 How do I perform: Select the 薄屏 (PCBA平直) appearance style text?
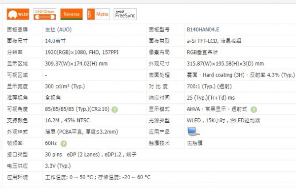click(x=81, y=132)
